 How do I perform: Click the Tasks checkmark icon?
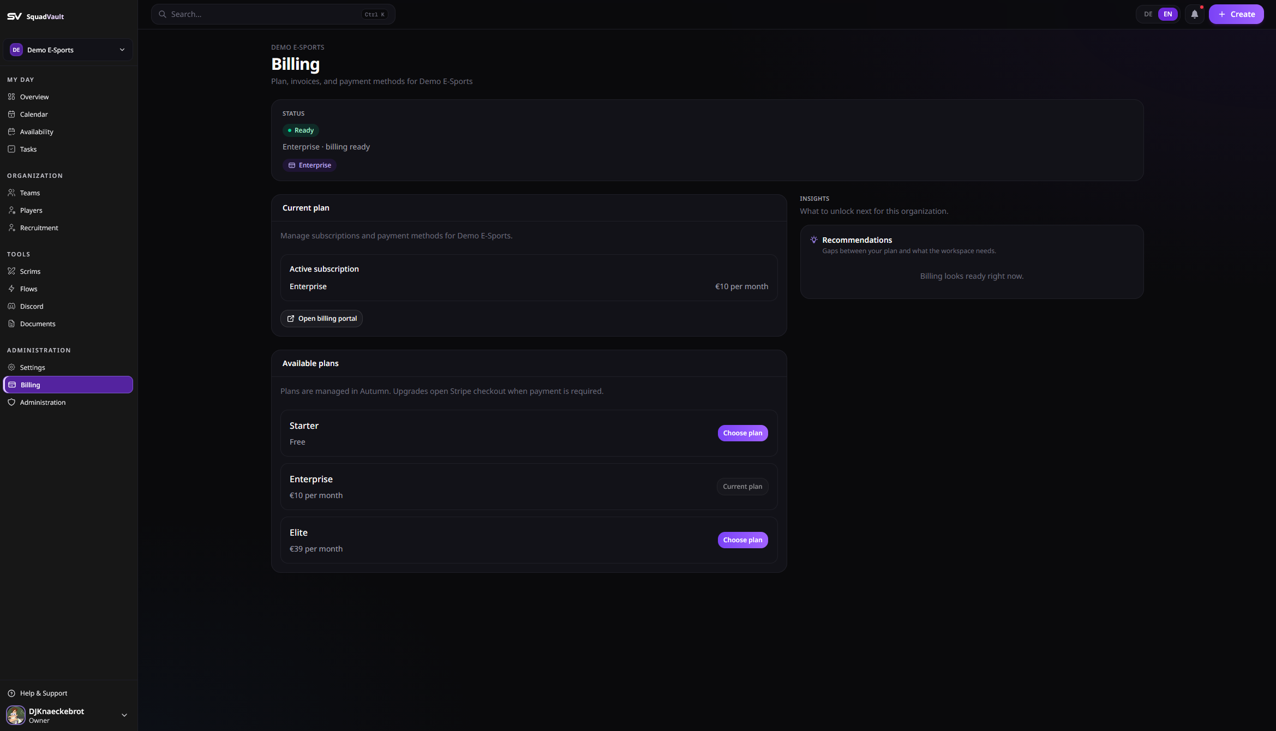click(x=11, y=149)
